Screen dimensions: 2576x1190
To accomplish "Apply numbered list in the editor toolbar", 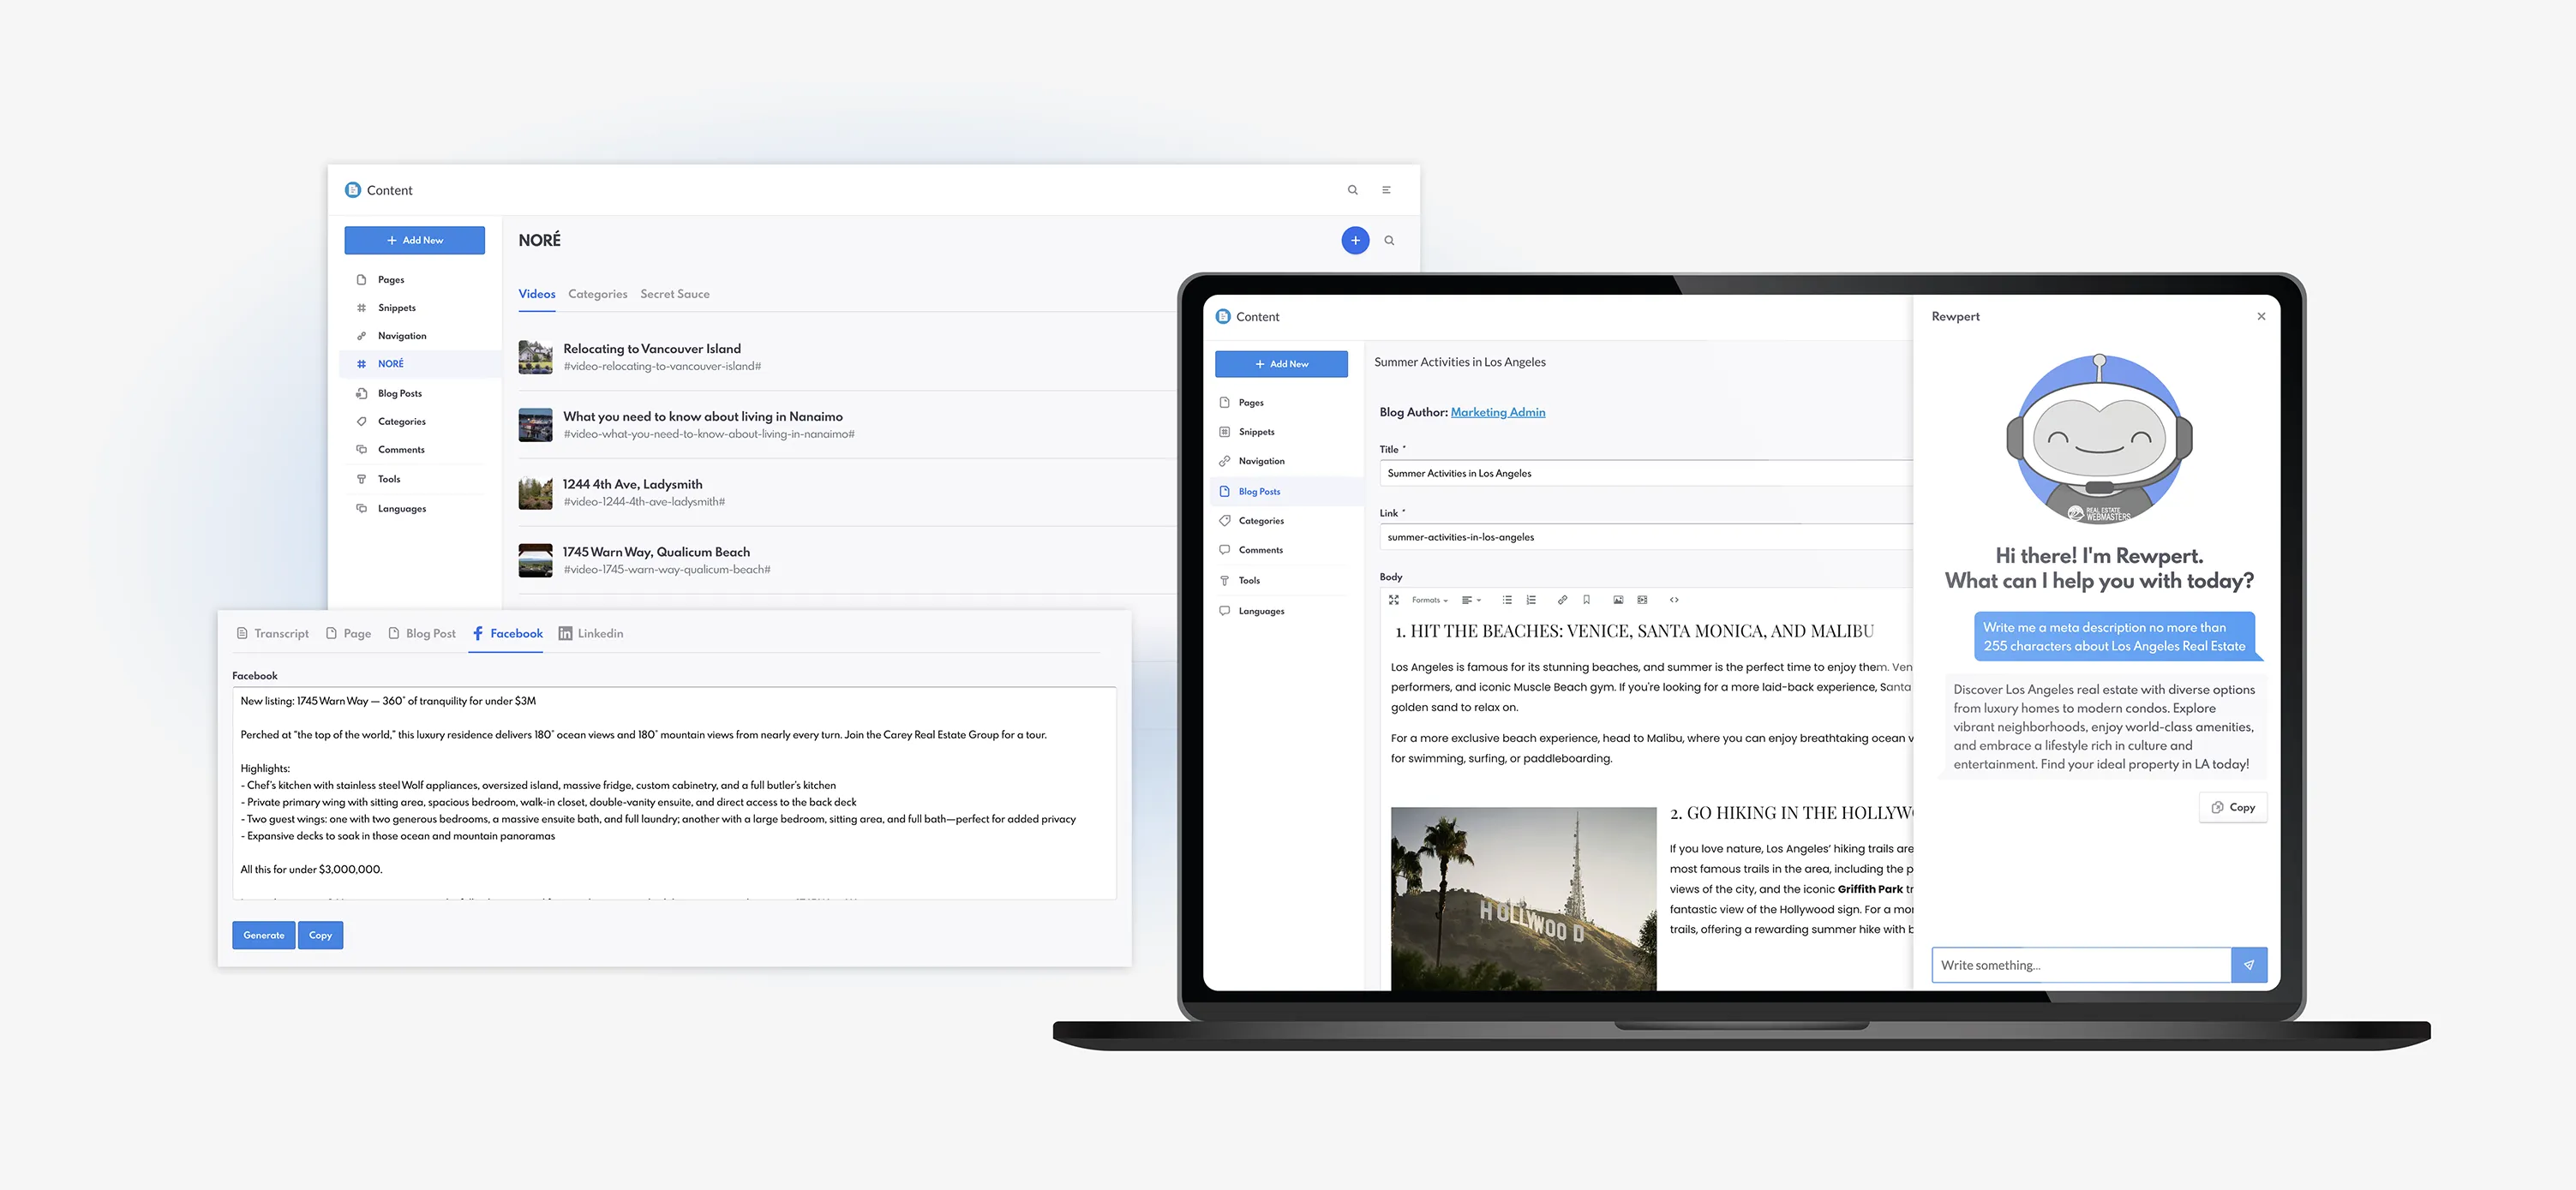I will pyautogui.click(x=1531, y=600).
